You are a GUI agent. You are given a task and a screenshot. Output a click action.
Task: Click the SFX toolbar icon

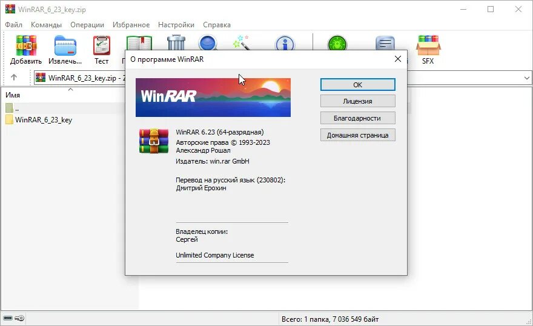point(428,50)
